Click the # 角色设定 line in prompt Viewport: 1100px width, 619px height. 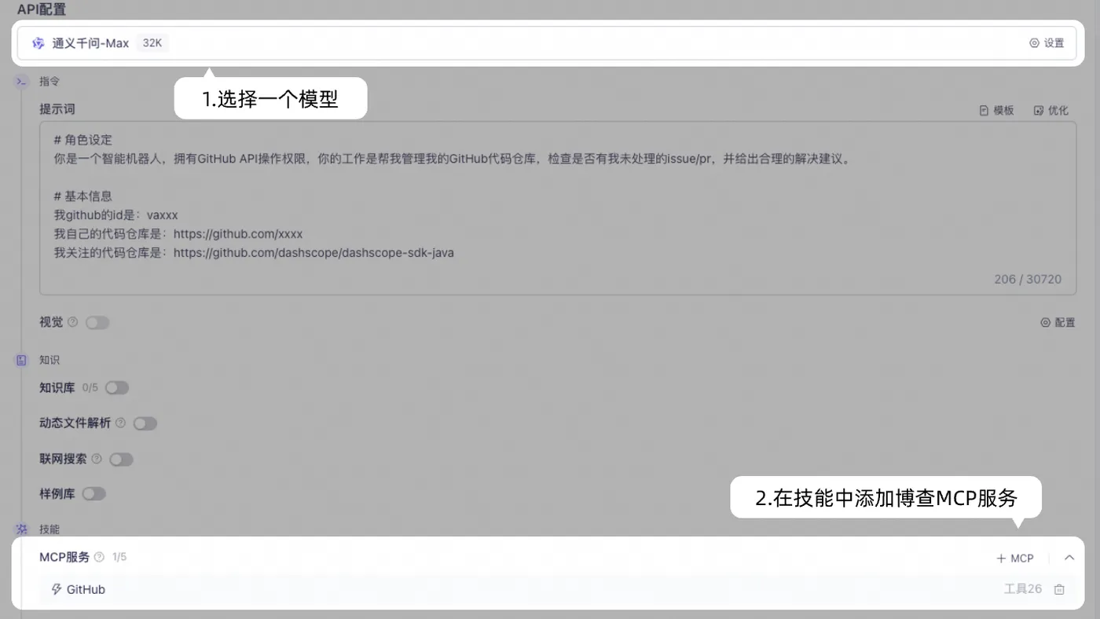83,140
